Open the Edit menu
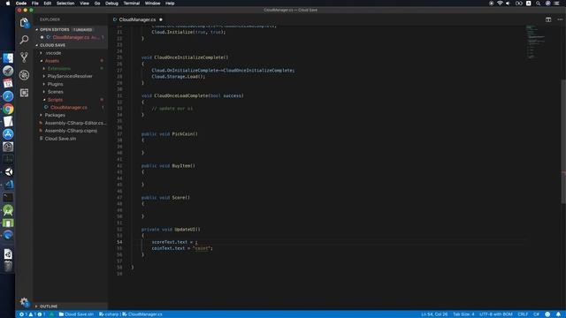Viewport: 566px width, 318px height. [47, 4]
